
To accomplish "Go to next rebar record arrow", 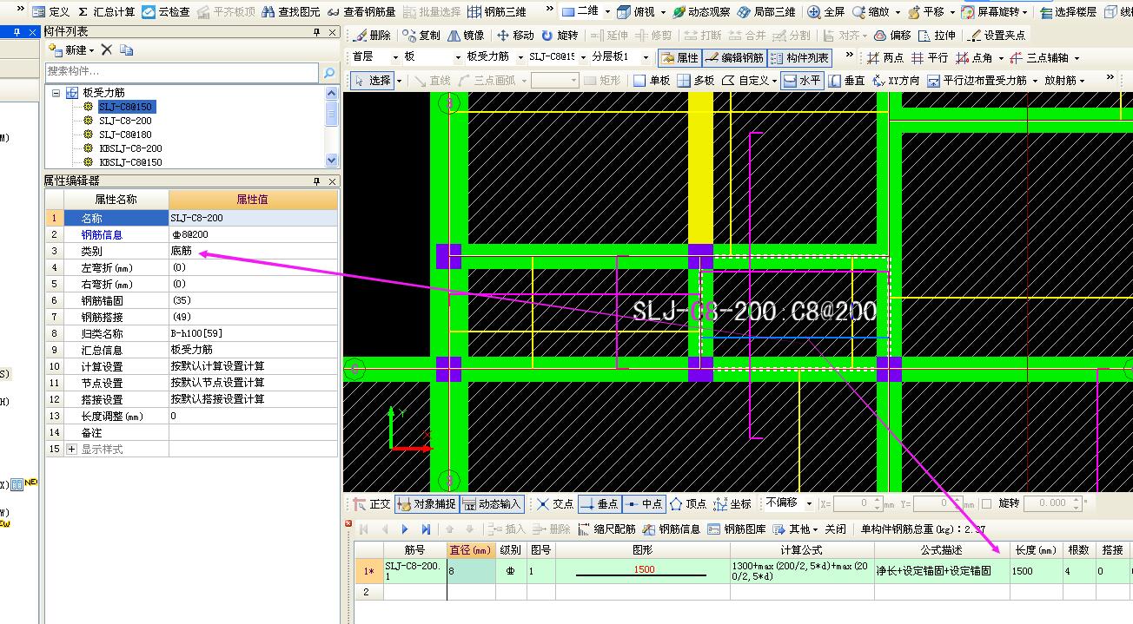I will (x=405, y=529).
